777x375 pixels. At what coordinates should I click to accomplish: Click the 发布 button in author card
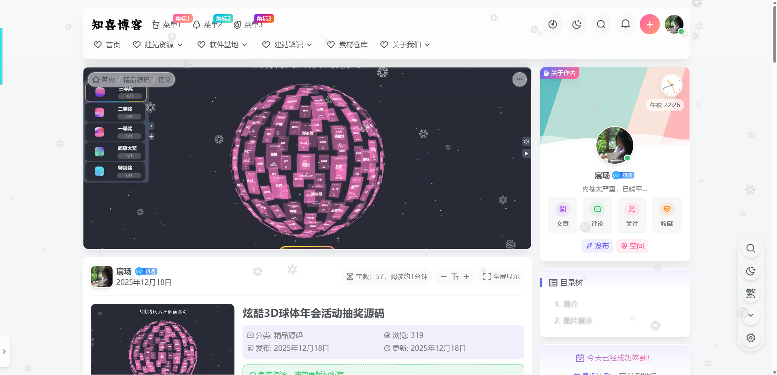coord(597,246)
